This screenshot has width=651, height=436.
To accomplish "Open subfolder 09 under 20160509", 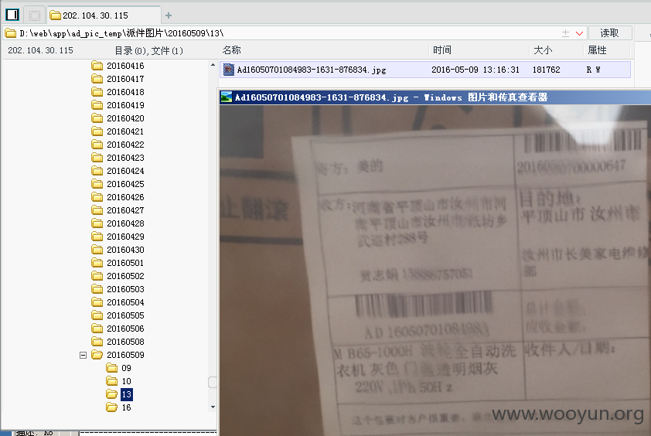I will (x=126, y=368).
